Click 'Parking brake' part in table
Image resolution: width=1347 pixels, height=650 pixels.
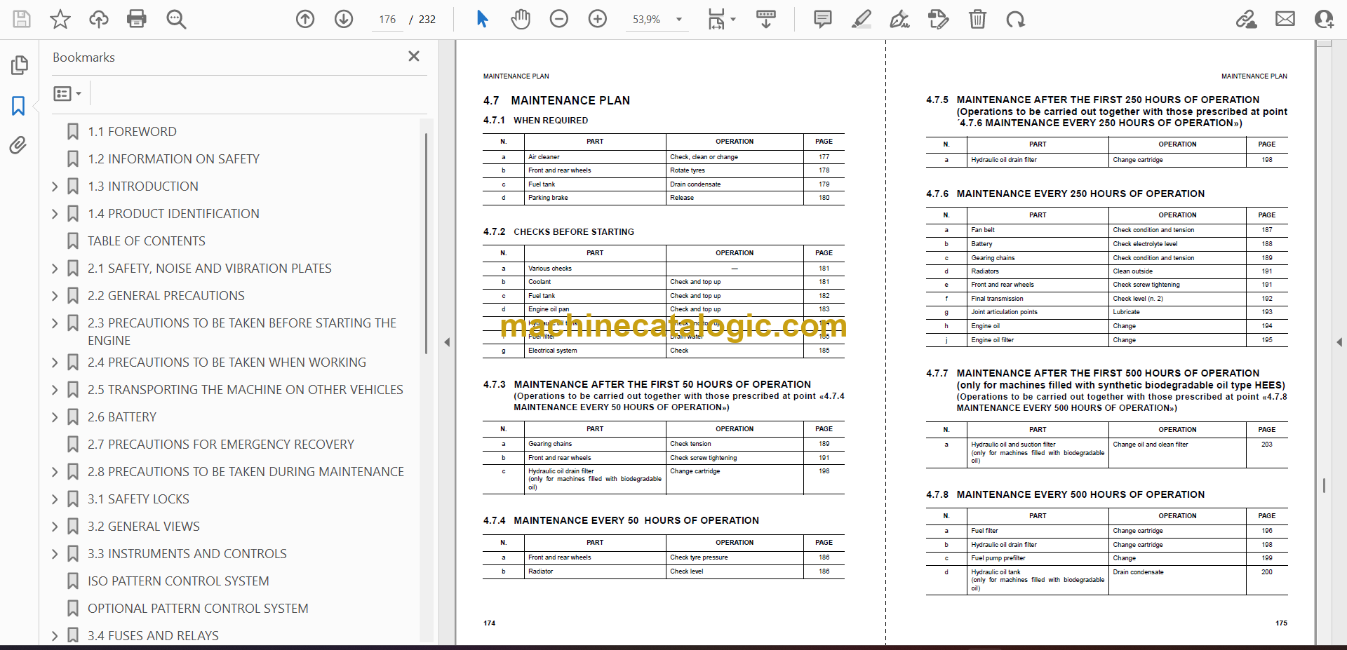[548, 198]
